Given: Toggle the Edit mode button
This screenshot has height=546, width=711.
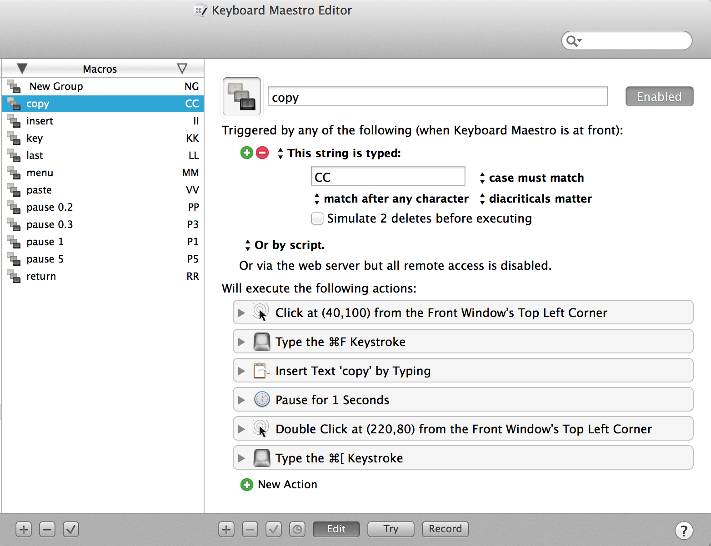Looking at the screenshot, I should tap(336, 529).
